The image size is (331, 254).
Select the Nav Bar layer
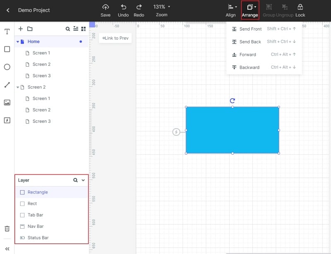click(x=51, y=226)
